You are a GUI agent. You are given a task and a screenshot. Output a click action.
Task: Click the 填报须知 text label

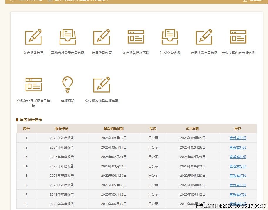click(x=68, y=101)
